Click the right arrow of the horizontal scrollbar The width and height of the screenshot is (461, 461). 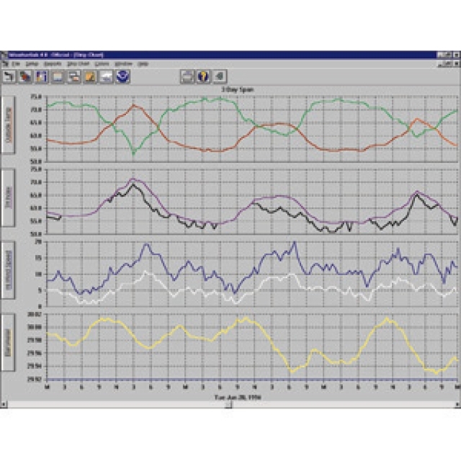(x=456, y=405)
